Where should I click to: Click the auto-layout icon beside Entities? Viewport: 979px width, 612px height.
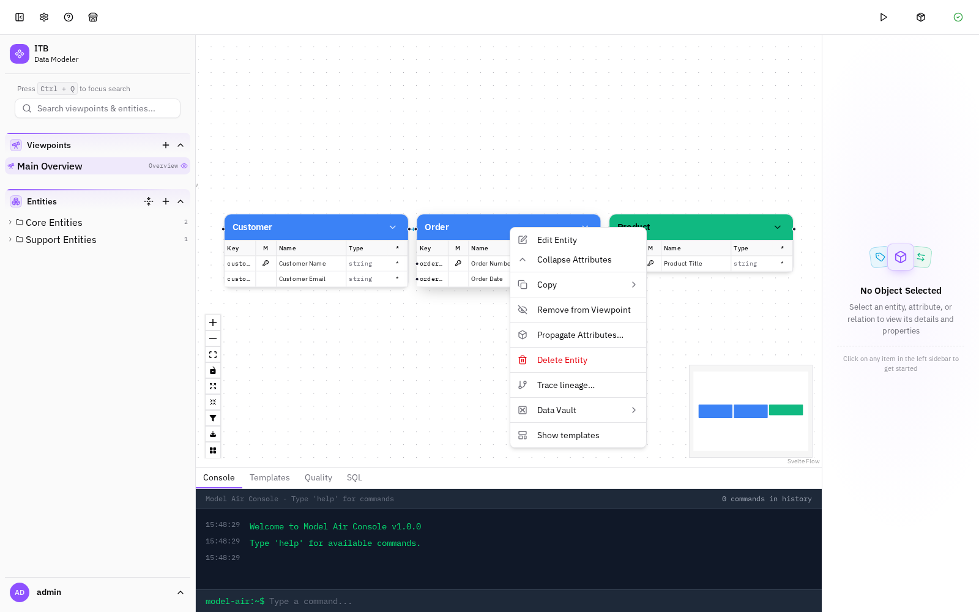[149, 201]
